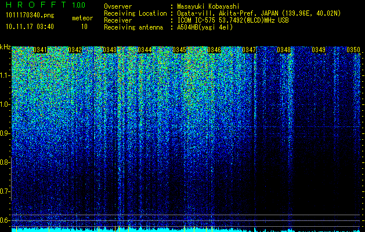365x232 pixels.
Task: Click the 0342 time marker
Action: click(x=75, y=50)
